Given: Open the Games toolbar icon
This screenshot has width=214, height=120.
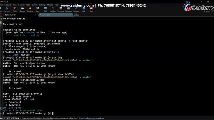Looking at the screenshot, I should coord(22,9).
